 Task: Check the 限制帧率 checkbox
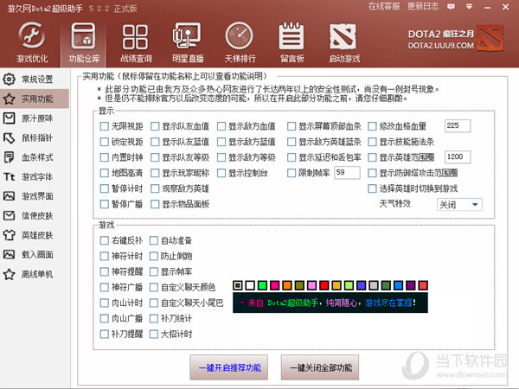292,173
